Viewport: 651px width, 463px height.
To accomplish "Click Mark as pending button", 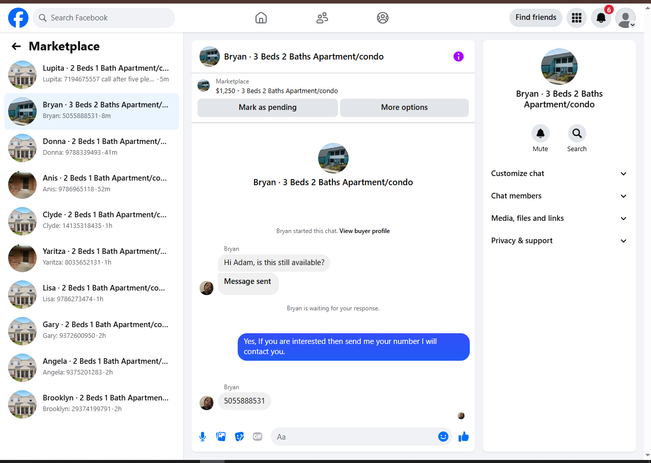I will [x=268, y=108].
